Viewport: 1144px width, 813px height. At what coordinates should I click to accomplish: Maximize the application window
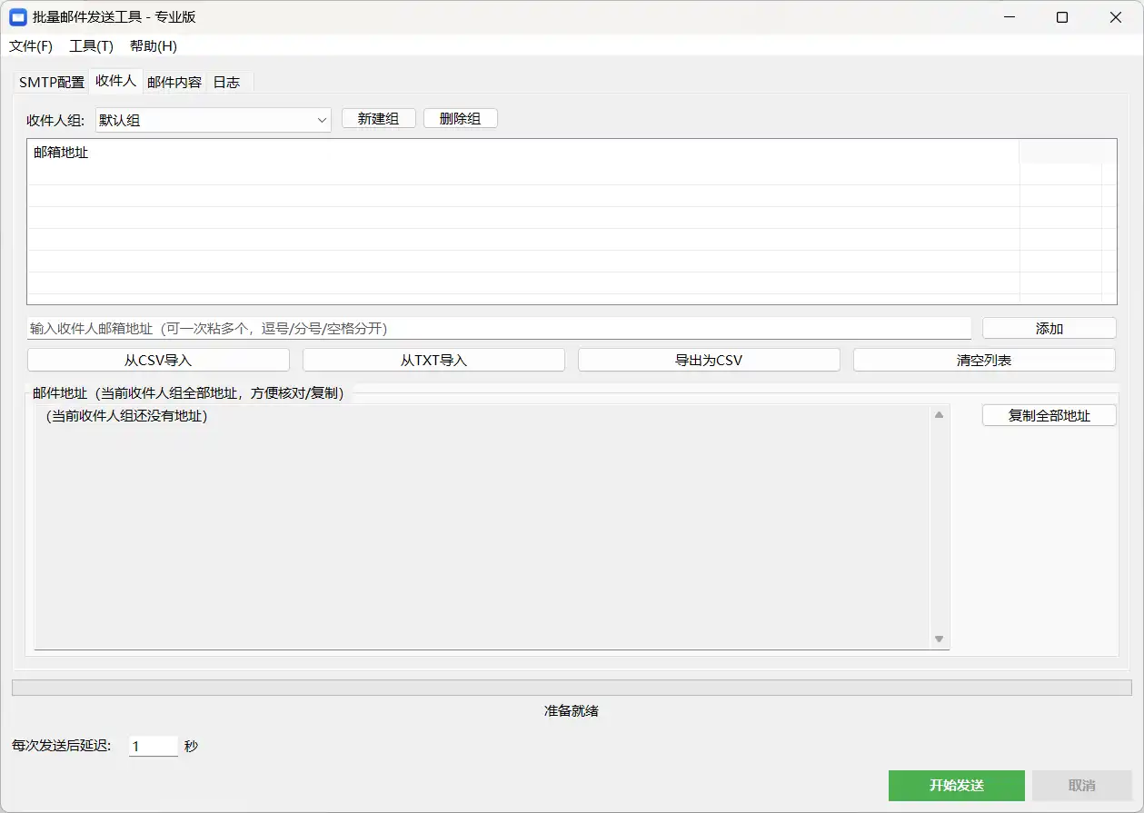tap(1062, 17)
